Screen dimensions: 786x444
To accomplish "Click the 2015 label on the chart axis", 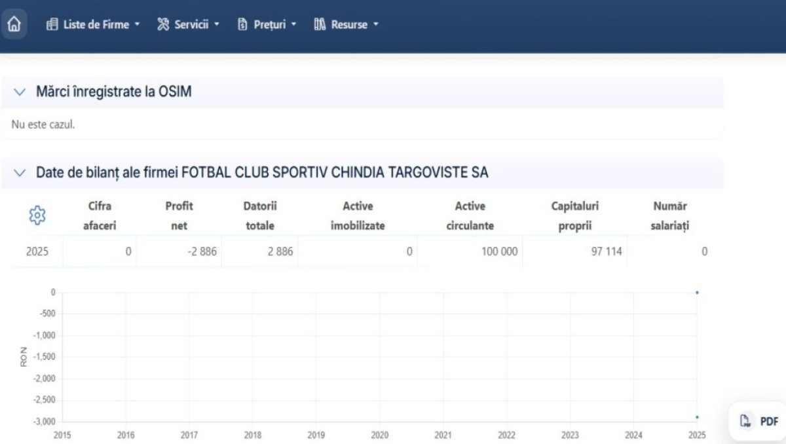I will [x=62, y=435].
